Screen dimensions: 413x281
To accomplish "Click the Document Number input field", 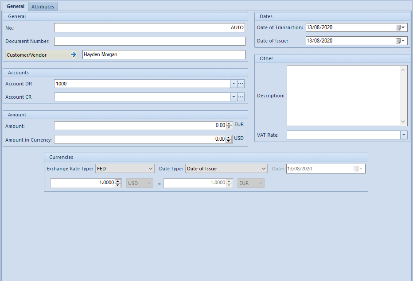I will coord(150,41).
